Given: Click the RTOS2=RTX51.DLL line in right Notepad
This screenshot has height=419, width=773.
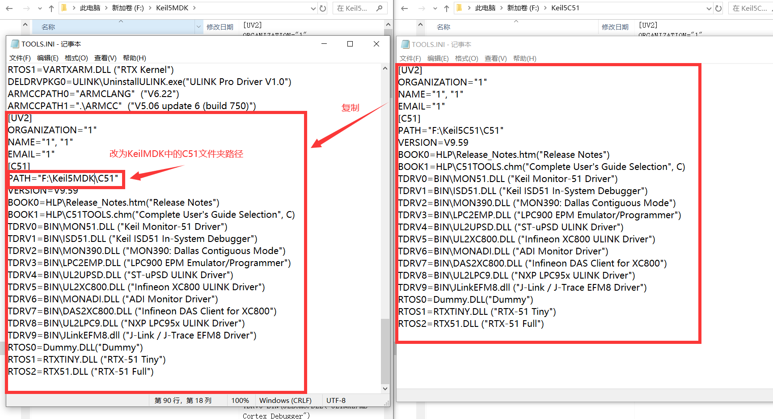Looking at the screenshot, I should pyautogui.click(x=471, y=324).
